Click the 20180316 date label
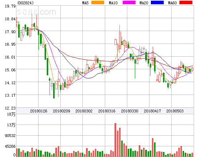The height and width of the screenshot is (157, 214). [x=107, y=111]
